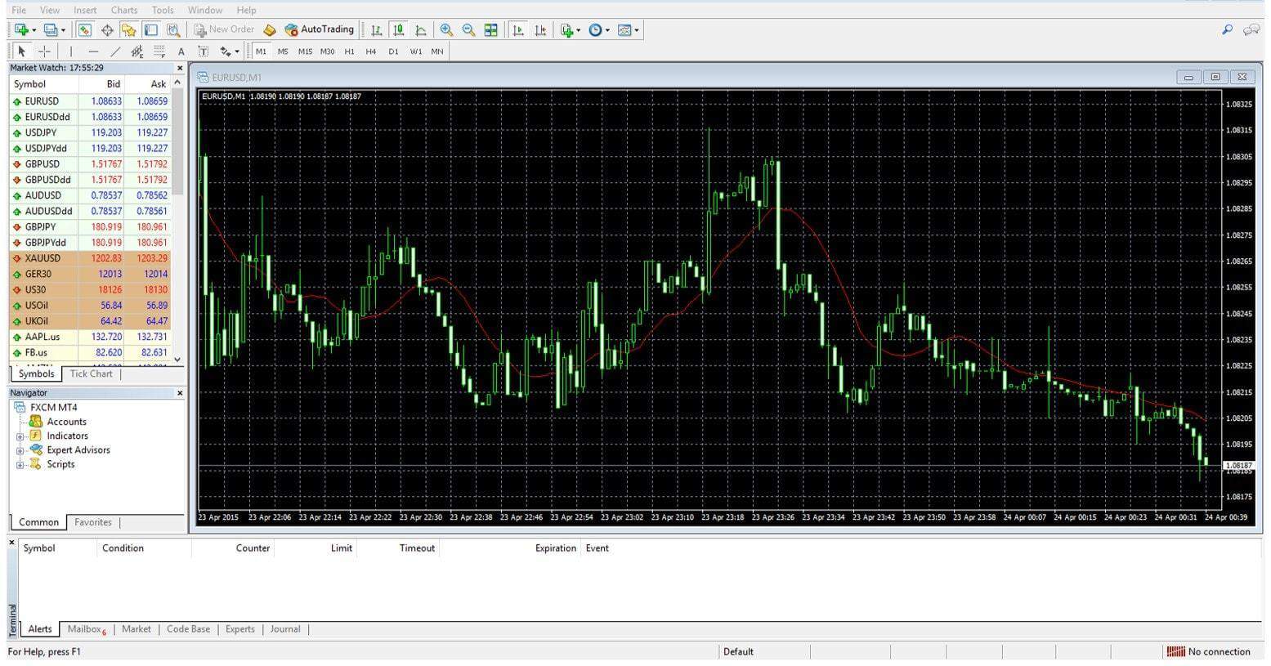The image size is (1271, 666).
Task: Expand the Scripts tree node
Action: pyautogui.click(x=20, y=464)
